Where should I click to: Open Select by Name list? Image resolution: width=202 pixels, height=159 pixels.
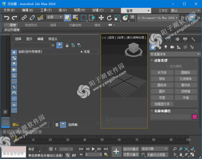tap(75, 18)
